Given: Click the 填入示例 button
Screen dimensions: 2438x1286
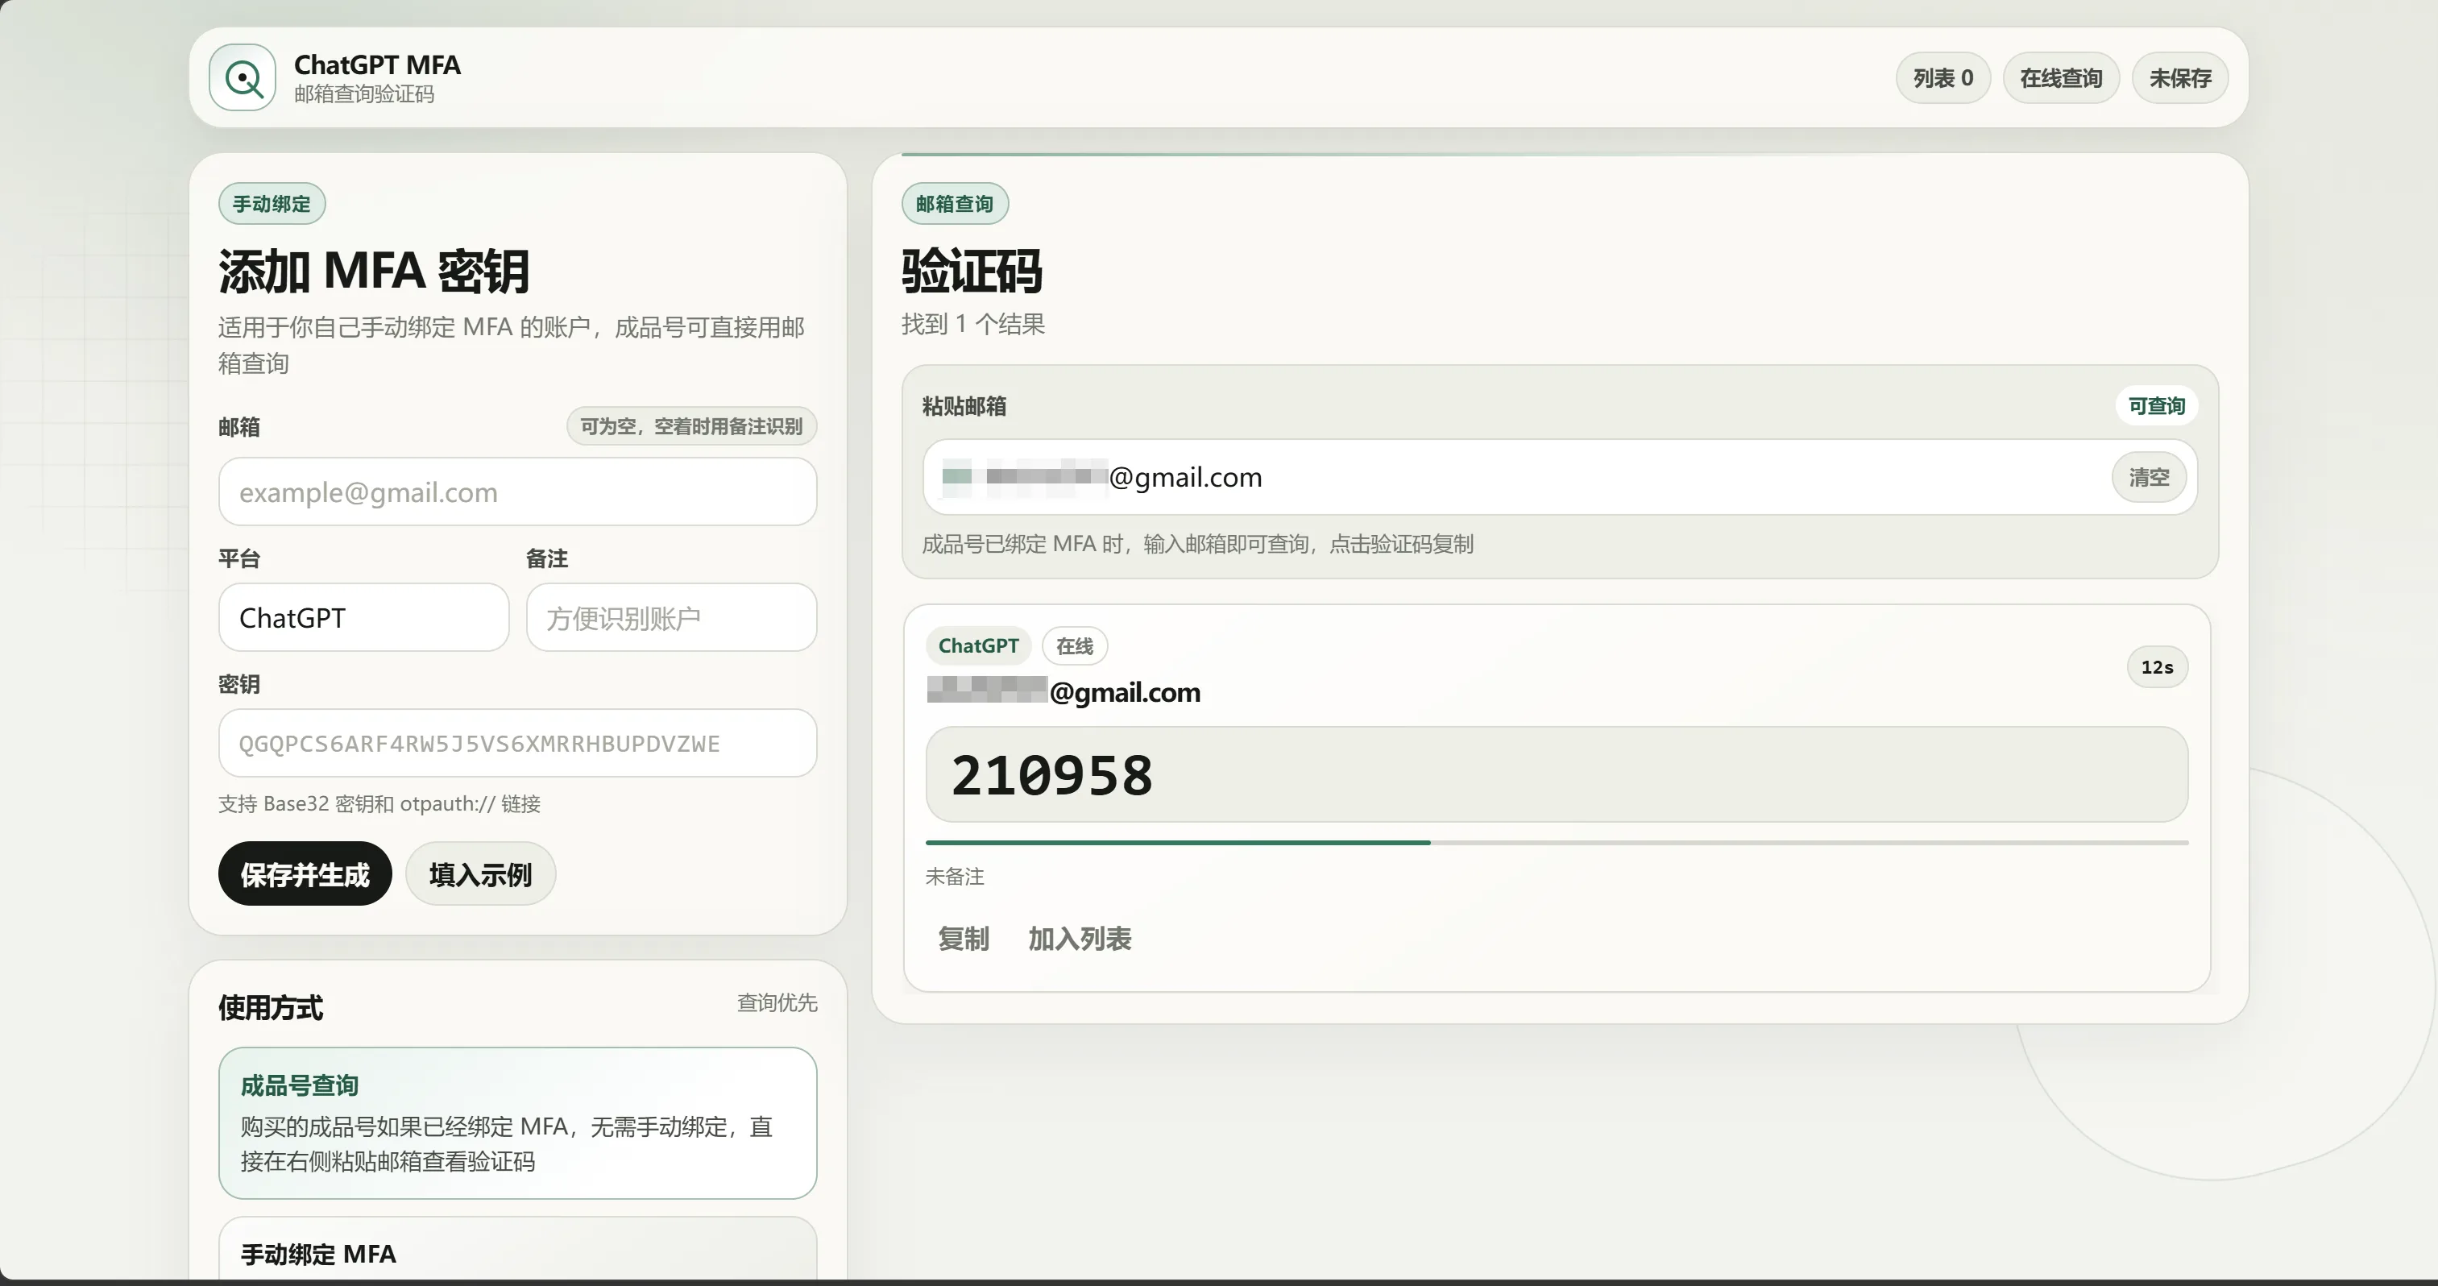Looking at the screenshot, I should (481, 874).
